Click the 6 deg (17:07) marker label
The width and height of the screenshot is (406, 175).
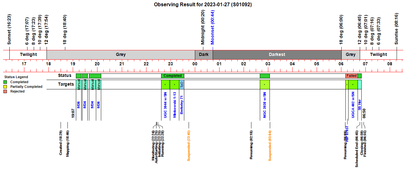click(x=27, y=31)
